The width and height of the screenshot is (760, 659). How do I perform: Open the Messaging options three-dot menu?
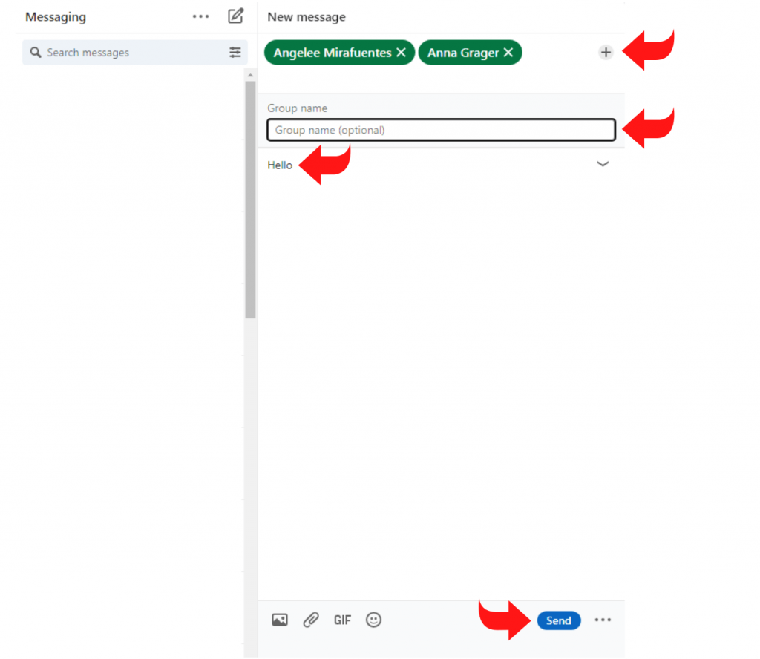(x=200, y=16)
